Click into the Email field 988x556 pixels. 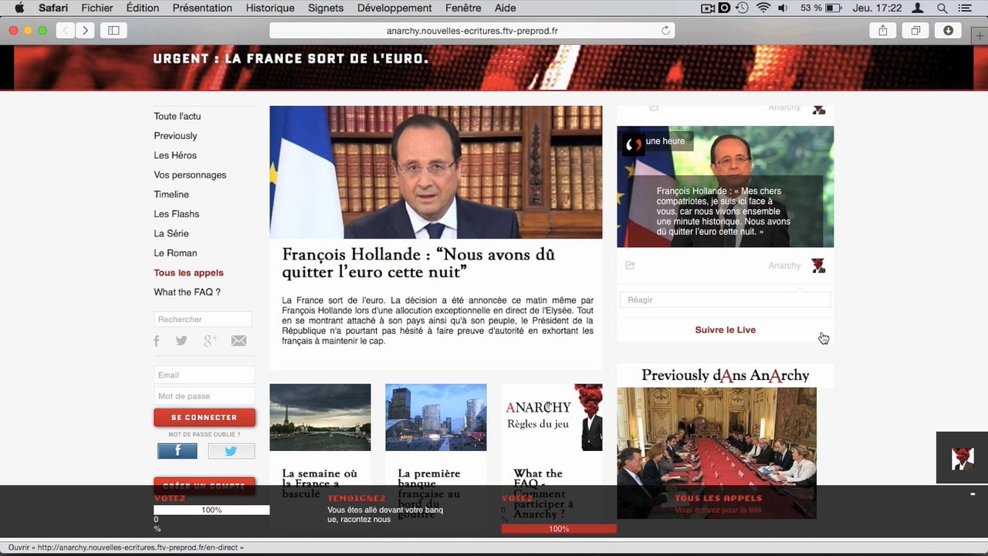(205, 375)
